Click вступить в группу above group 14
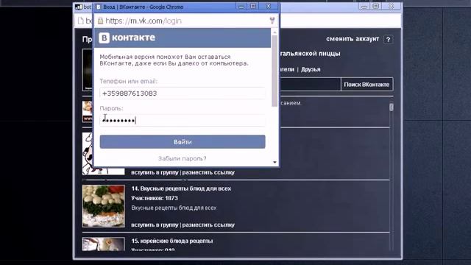 [155, 172]
